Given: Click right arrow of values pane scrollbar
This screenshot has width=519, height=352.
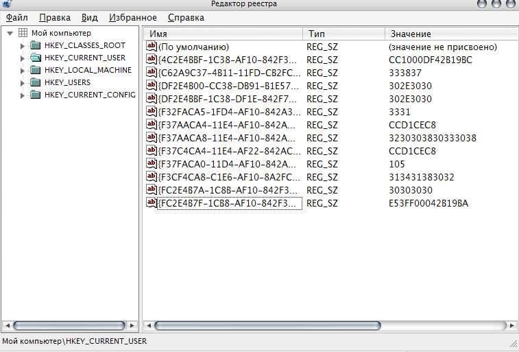Looking at the screenshot, I should coord(512,325).
